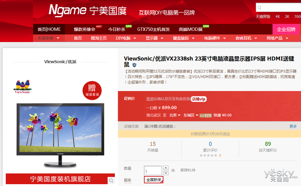The image size is (301, 186).
Task: Click the five-star rating icons
Action: pos(208,155)
